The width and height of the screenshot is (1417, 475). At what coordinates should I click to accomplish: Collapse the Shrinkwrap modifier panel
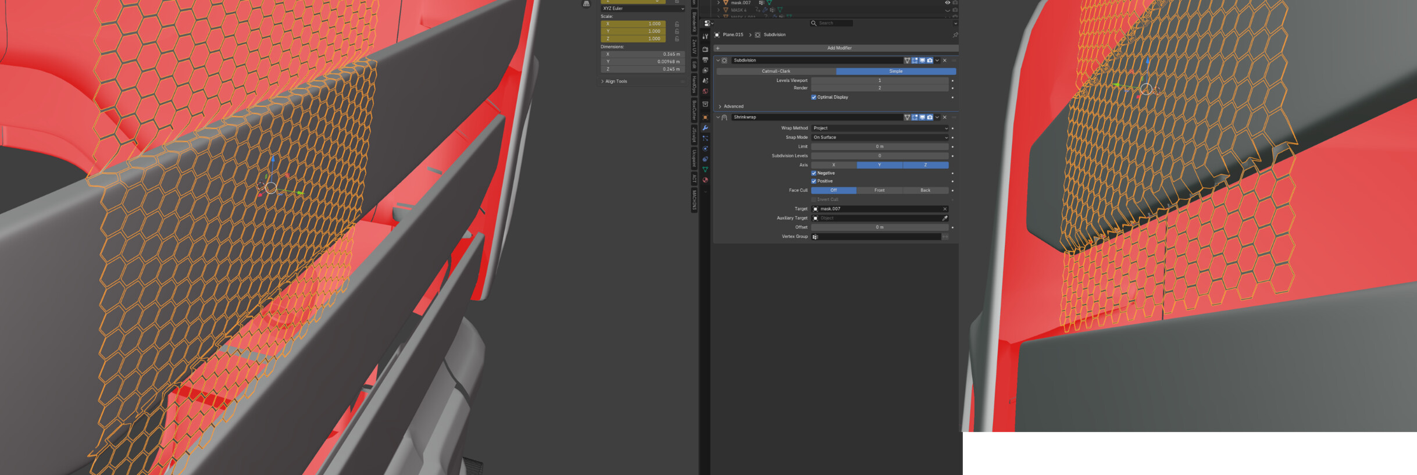coord(718,117)
